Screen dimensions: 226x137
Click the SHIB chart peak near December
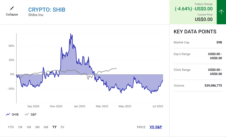tap(71, 34)
